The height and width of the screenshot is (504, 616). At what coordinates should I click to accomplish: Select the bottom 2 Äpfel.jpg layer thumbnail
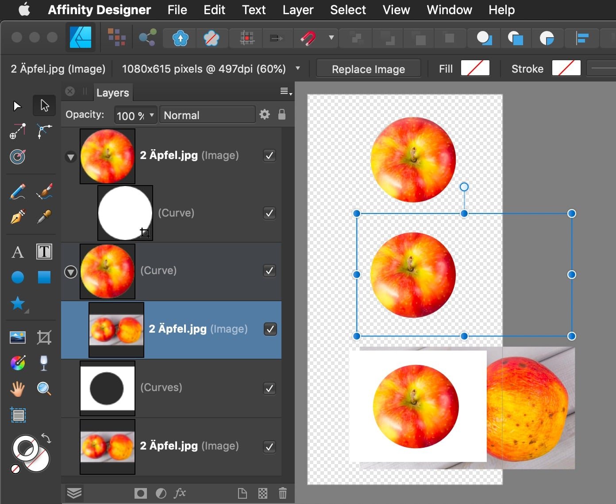tap(108, 446)
